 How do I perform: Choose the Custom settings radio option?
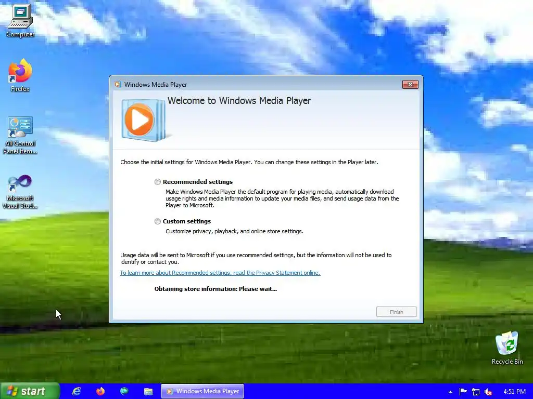(157, 221)
